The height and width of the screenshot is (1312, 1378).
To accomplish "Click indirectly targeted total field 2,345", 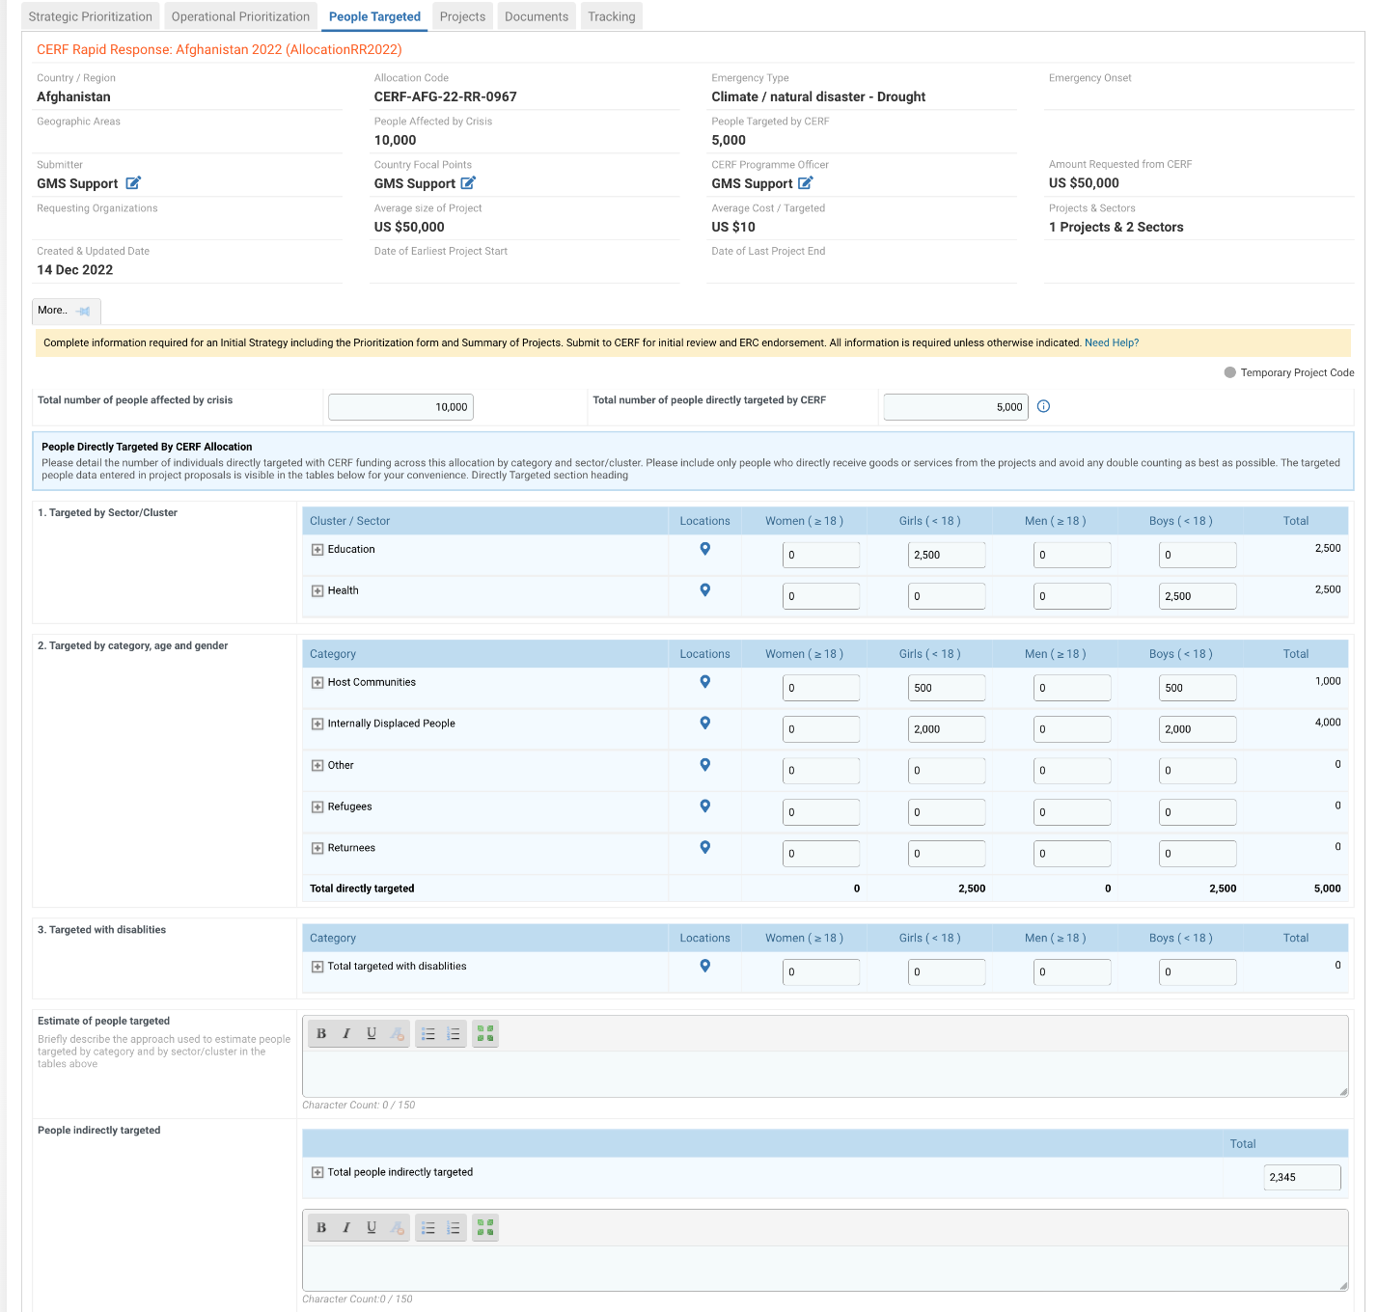I will pos(1302,1177).
